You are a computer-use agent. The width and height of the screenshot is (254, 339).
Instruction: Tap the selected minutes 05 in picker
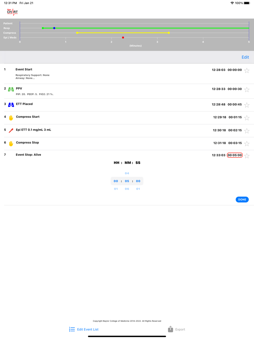(127, 181)
